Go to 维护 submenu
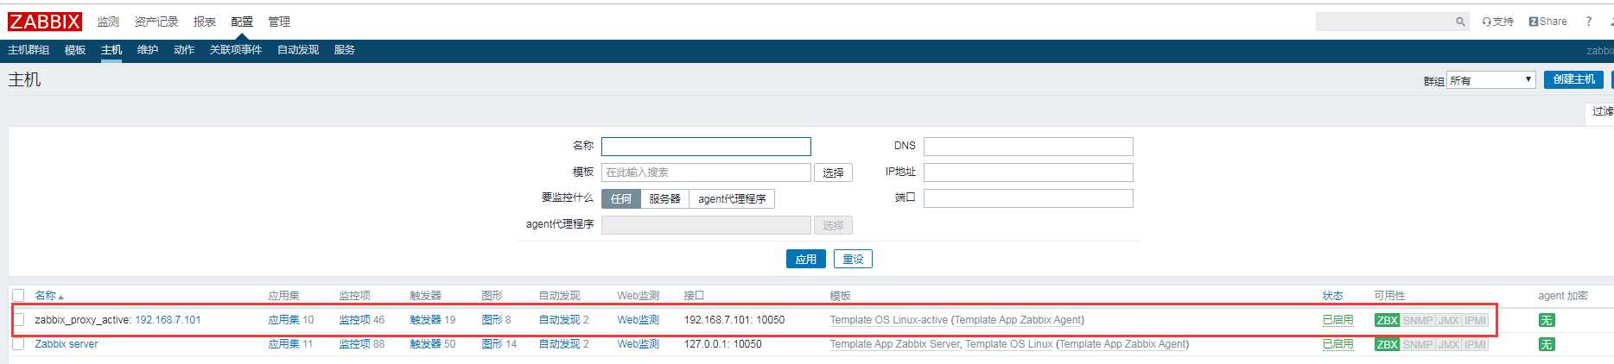Viewport: 1614px width, 364px height. (x=148, y=50)
